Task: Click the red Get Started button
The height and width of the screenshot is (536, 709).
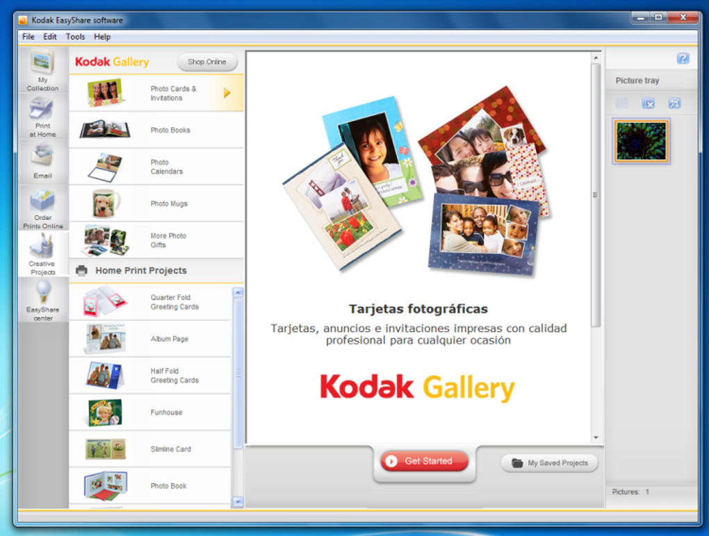Action: 424,461
